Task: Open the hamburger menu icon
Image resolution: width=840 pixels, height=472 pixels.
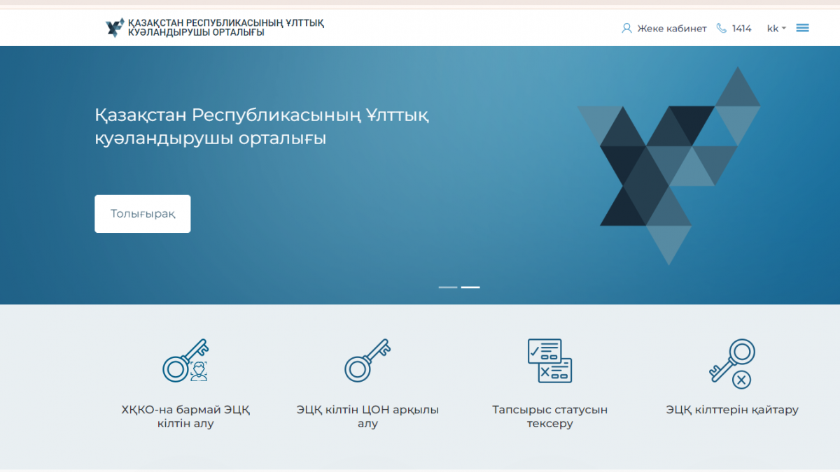Action: pos(803,28)
